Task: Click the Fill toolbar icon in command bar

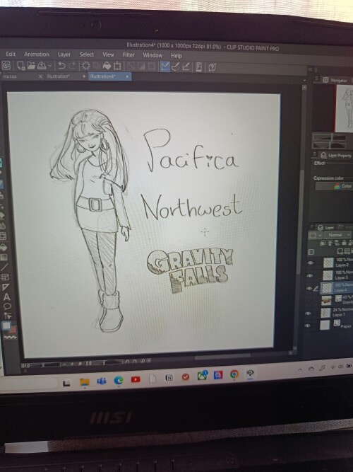Action: coord(107,66)
